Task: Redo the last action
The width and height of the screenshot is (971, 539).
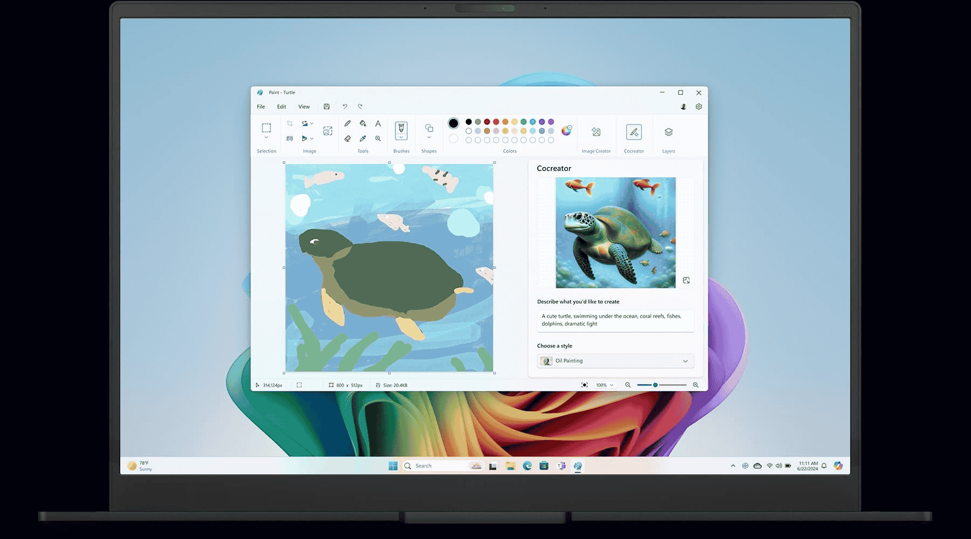Action: point(360,107)
